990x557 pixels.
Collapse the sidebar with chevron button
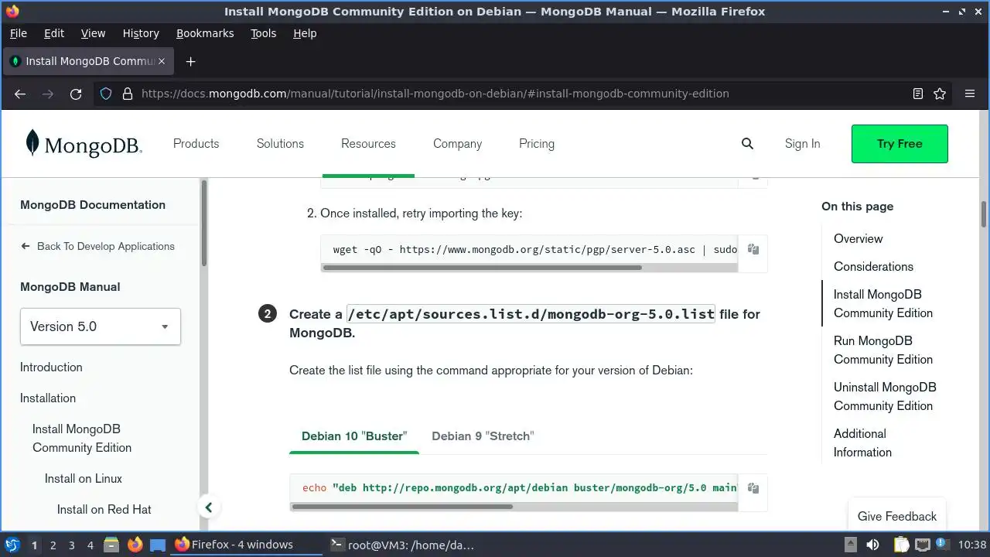click(x=209, y=507)
